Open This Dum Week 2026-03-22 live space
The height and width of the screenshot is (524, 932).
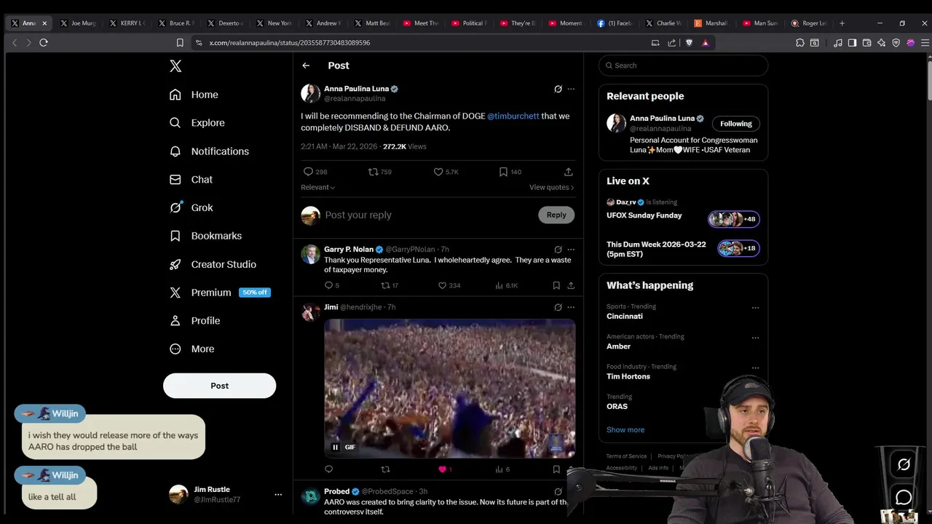[x=683, y=249]
